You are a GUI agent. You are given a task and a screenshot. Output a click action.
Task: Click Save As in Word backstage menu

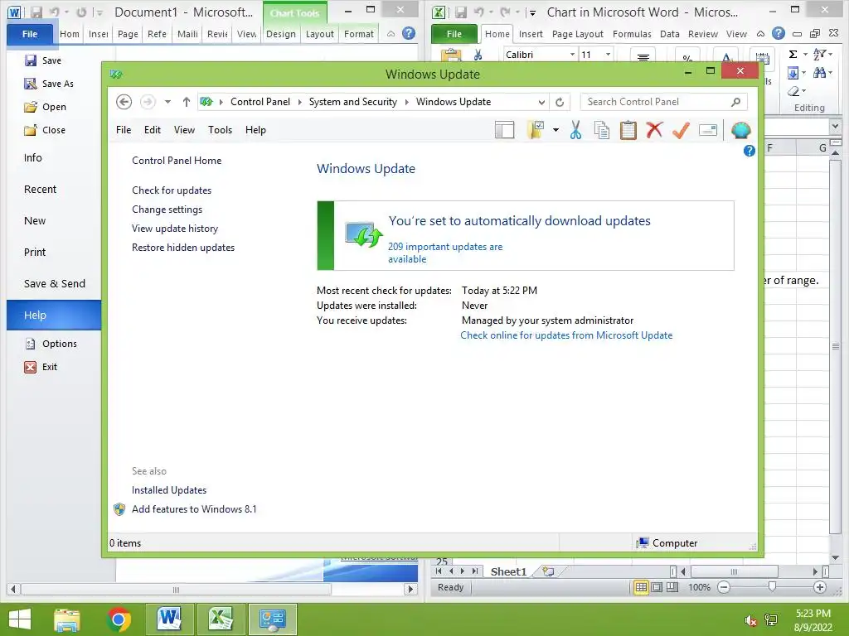pos(57,84)
